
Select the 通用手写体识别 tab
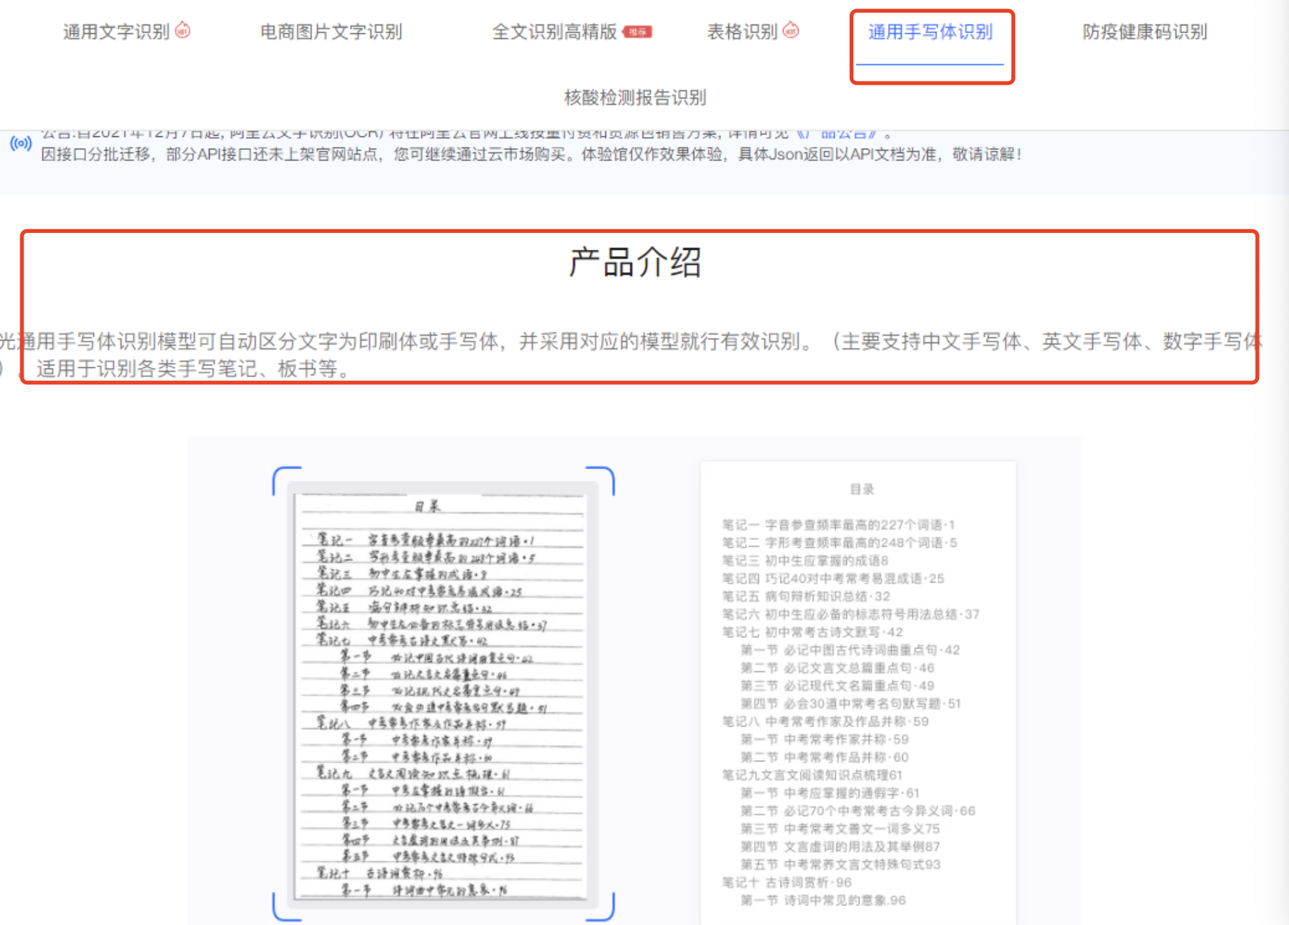(930, 31)
